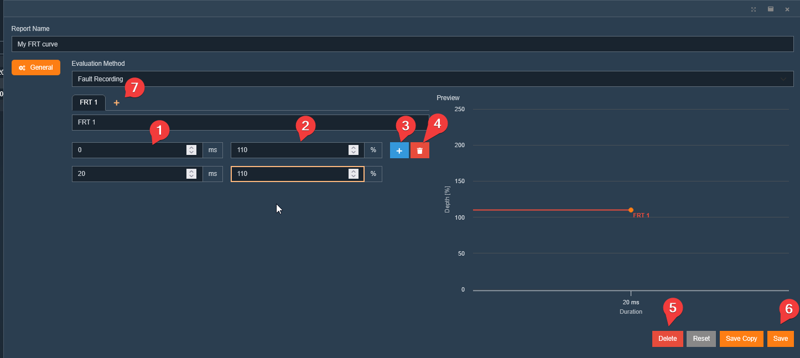Select the FRT 1 curve name field
800x358 pixels.
click(x=221, y=122)
